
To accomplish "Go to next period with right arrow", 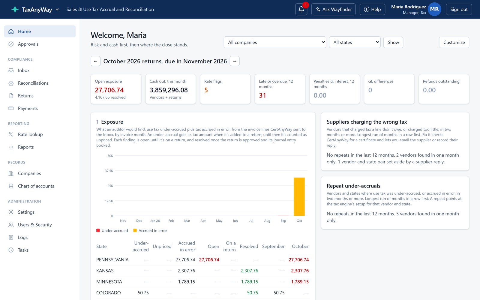I will pos(235,61).
